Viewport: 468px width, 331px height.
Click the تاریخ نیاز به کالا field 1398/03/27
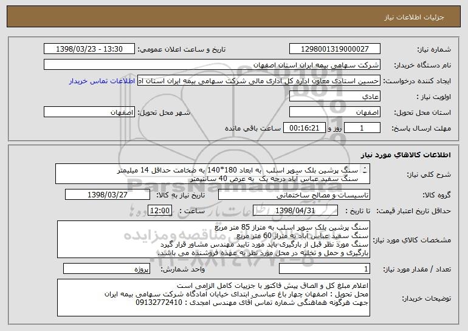coord(108,195)
